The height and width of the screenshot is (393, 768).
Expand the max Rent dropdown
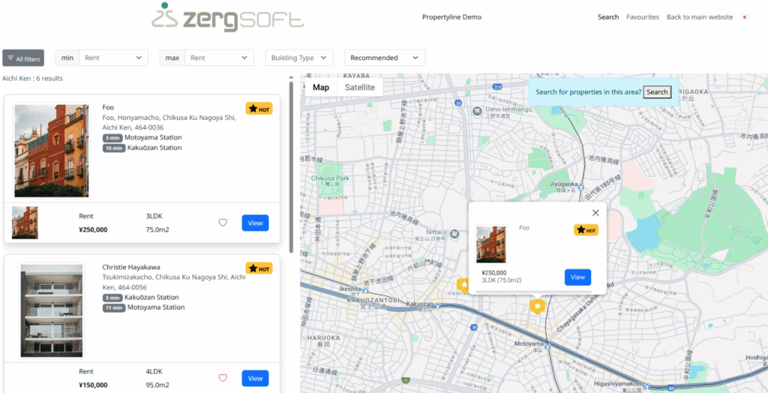click(219, 58)
